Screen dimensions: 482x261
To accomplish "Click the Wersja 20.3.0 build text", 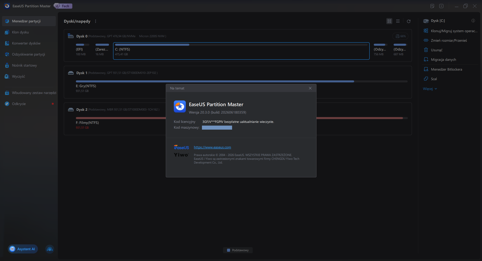I will pos(218,112).
